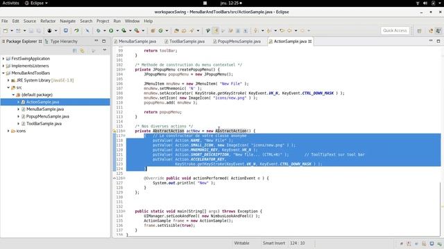Open the New file dropdown arrow

(x=12, y=30)
